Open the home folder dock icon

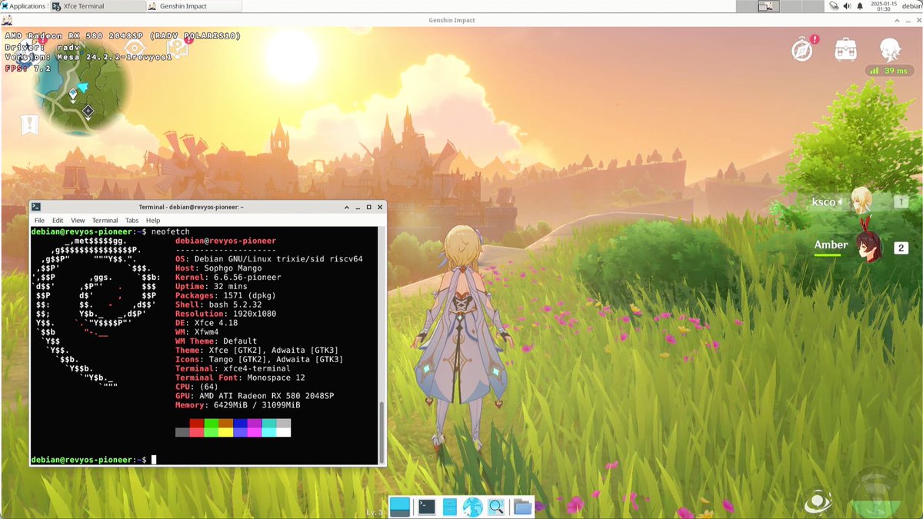(x=522, y=507)
